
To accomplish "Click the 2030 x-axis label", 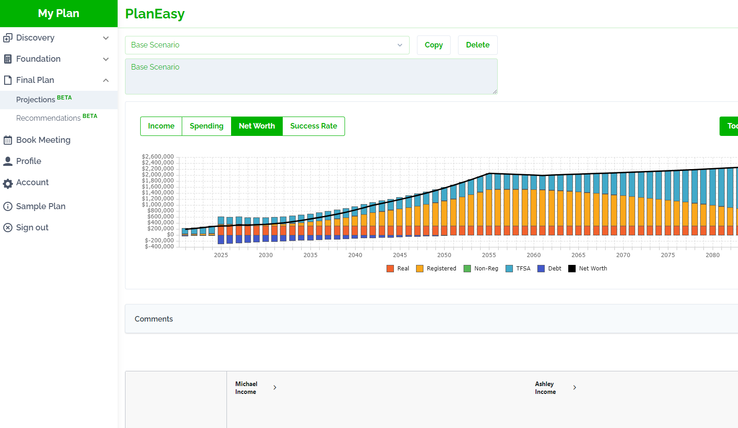I will pyautogui.click(x=266, y=255).
